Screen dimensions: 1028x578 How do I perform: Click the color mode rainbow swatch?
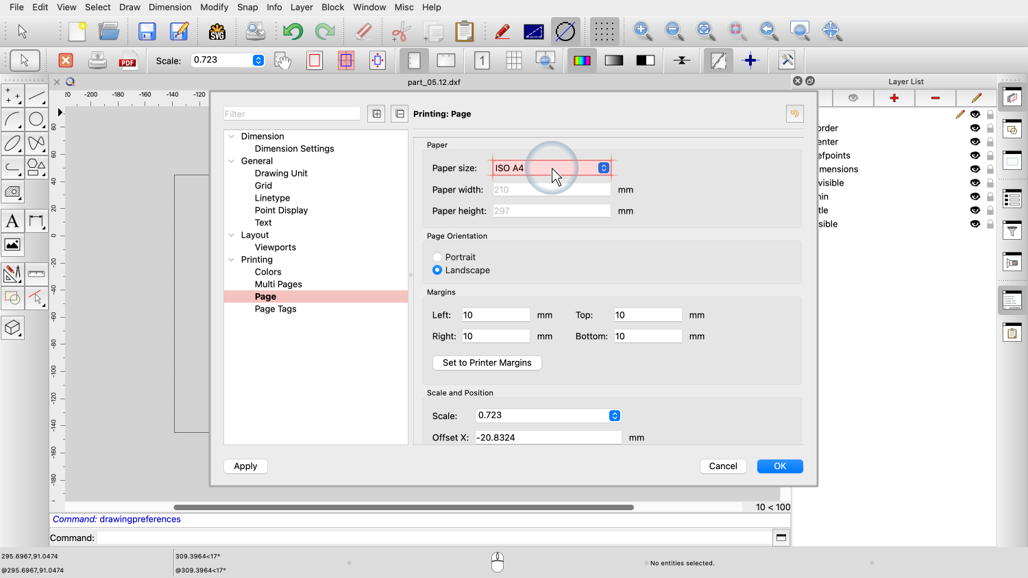pos(582,61)
